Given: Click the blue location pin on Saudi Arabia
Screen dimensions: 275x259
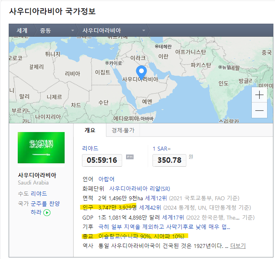Looking at the screenshot, I should click(141, 73).
